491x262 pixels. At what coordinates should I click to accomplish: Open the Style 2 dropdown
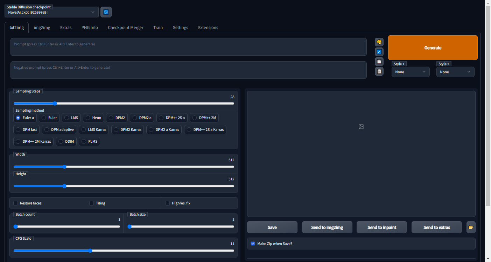[455, 72]
